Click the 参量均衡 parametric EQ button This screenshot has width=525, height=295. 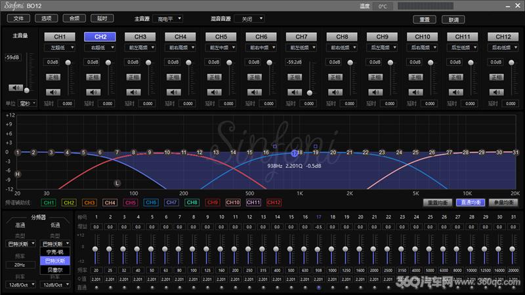pyautogui.click(x=503, y=203)
